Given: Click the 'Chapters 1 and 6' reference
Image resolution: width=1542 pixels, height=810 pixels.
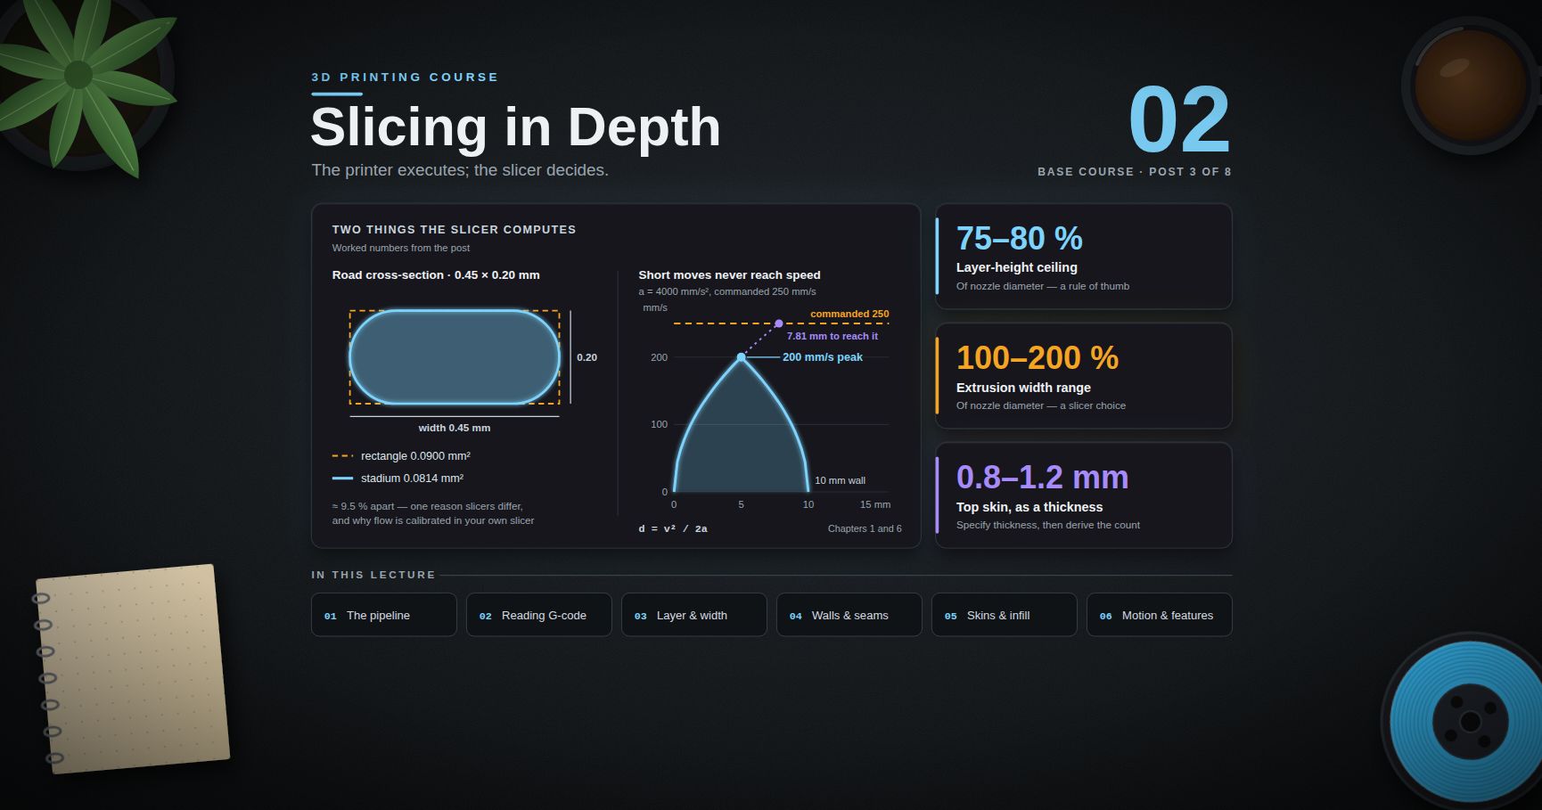Looking at the screenshot, I should (865, 528).
